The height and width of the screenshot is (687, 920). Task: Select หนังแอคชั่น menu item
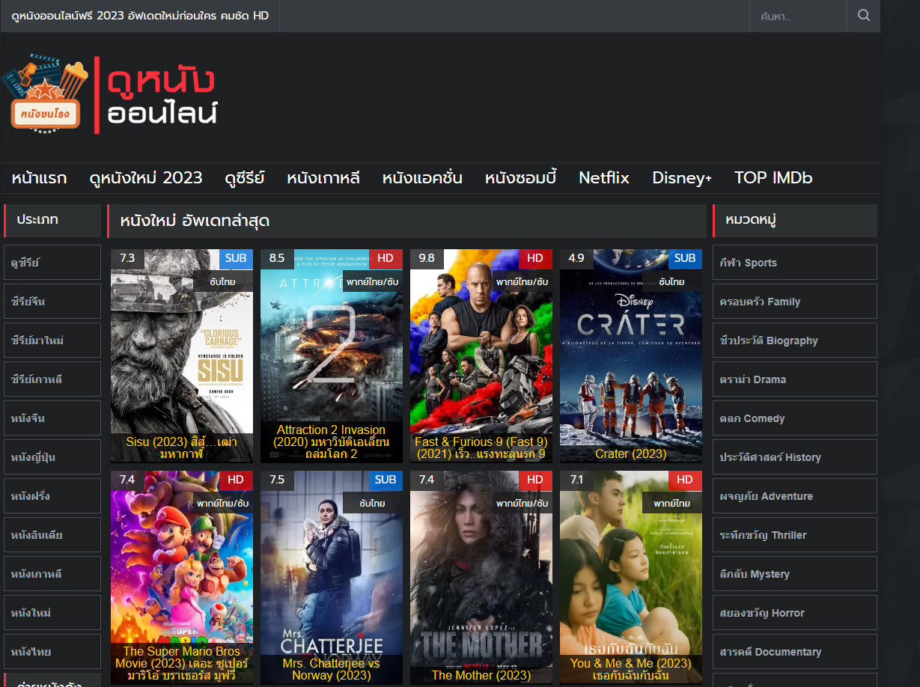pyautogui.click(x=422, y=178)
